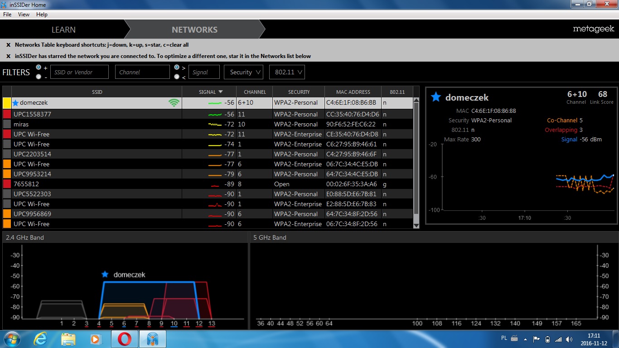
Task: Click the volume speaker tray icon
Action: pos(569,339)
